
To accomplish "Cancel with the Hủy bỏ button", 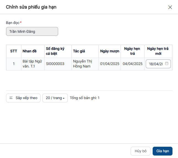I will coord(140,151).
